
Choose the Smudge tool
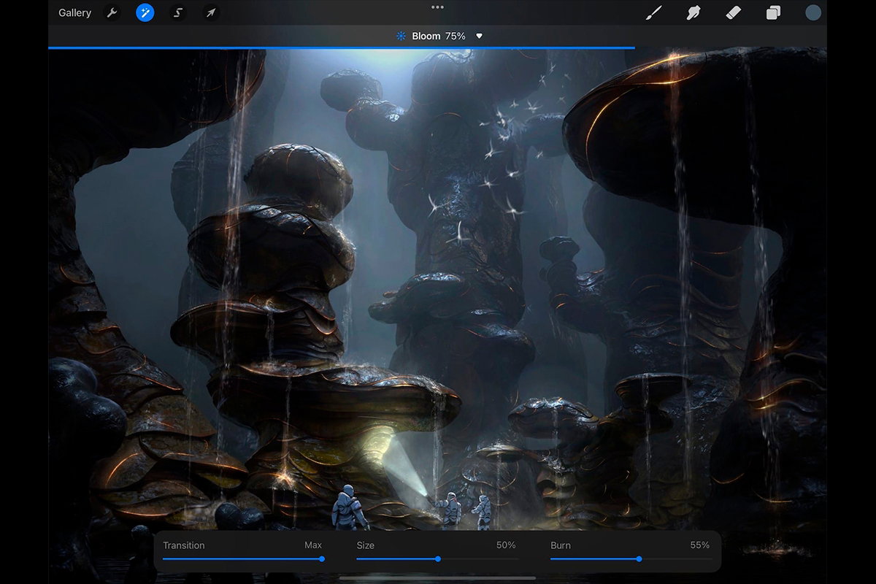[x=694, y=12]
